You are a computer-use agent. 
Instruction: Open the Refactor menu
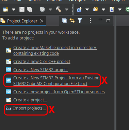(x=55, y=1)
